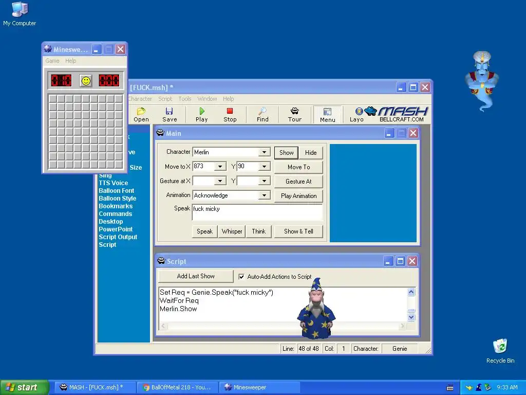The width and height of the screenshot is (526, 395).
Task: Select Balloon Style in the sidebar
Action: click(118, 198)
